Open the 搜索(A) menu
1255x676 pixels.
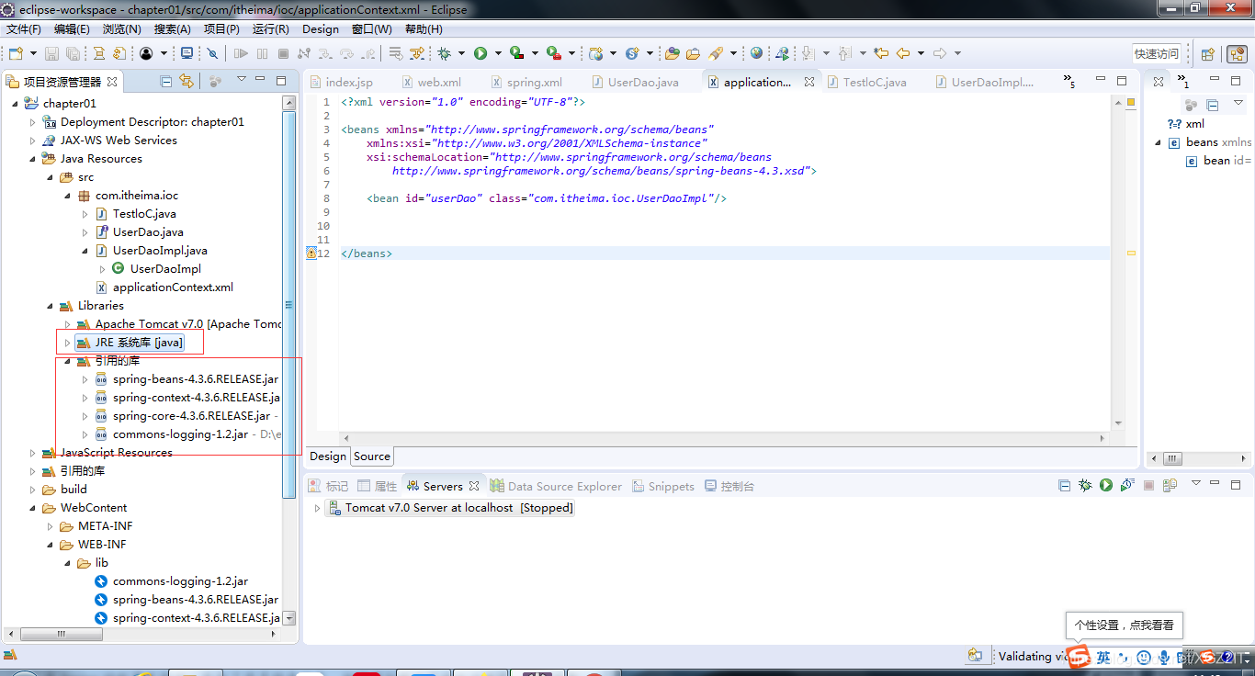coord(173,29)
